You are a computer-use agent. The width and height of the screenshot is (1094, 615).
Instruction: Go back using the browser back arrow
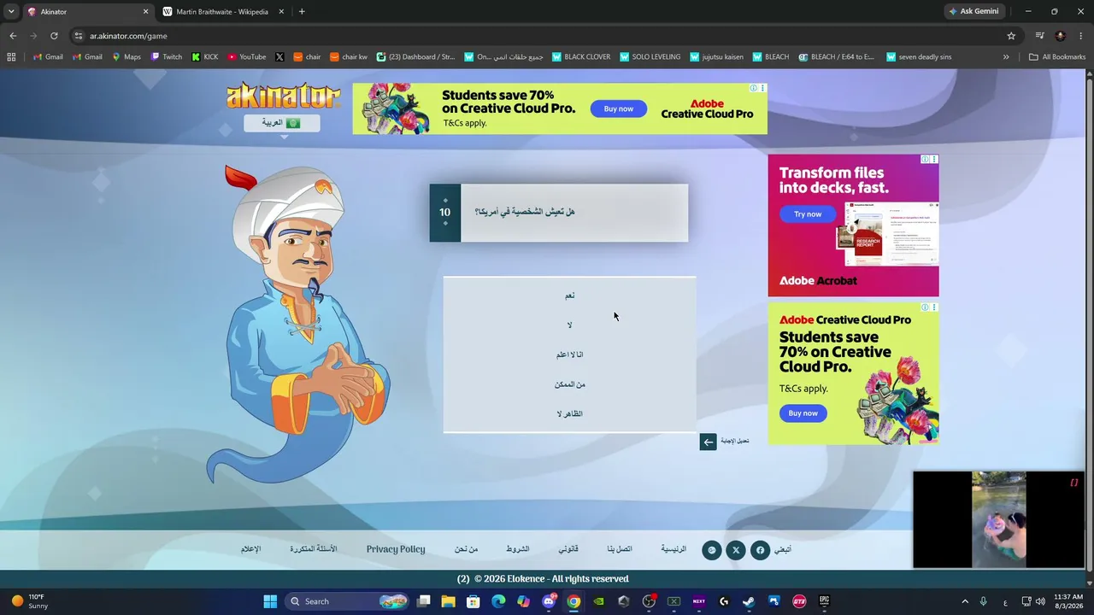[13, 36]
